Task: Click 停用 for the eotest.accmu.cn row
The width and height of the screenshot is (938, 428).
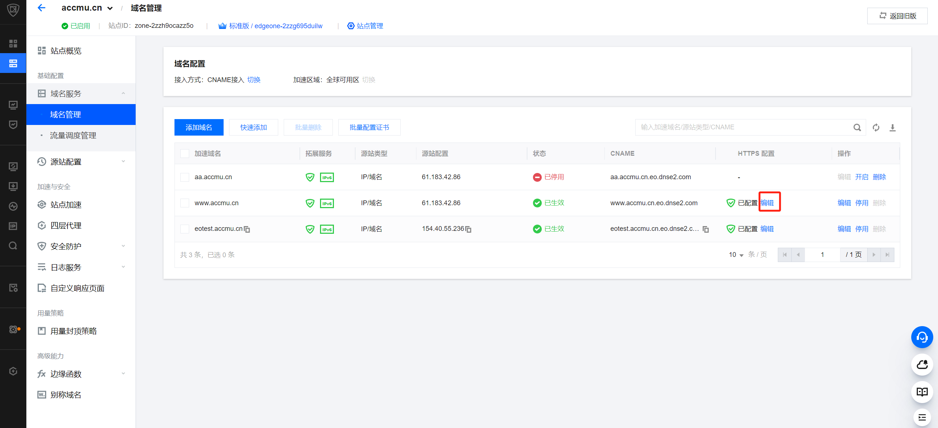Action: click(862, 229)
